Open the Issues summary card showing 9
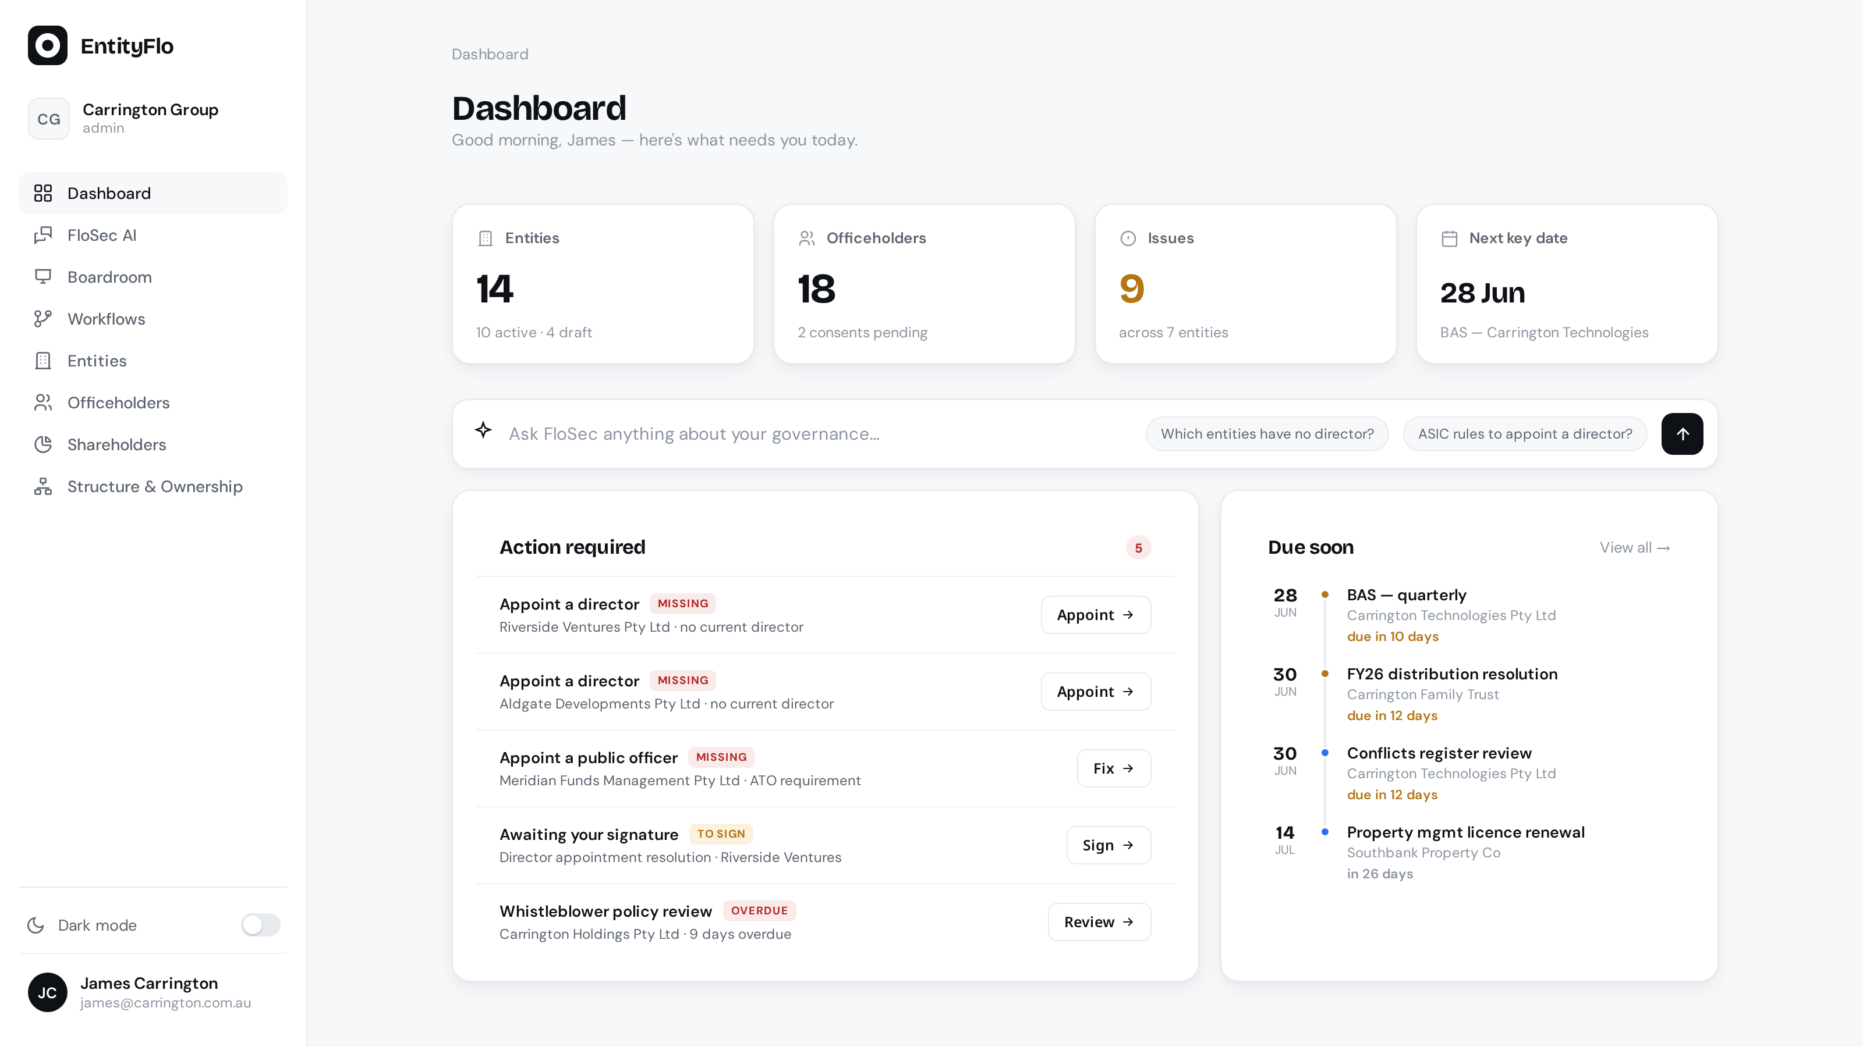 (x=1245, y=284)
